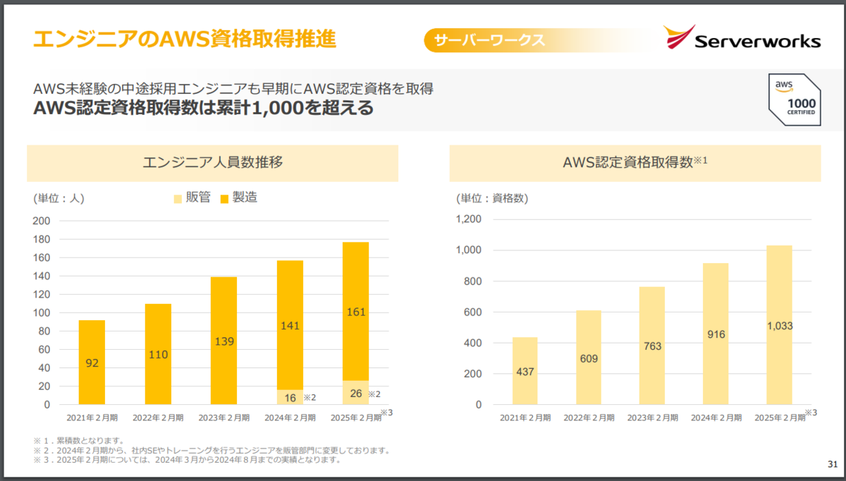Image resolution: width=846 pixels, height=481 pixels.
Task: Click the 製造 legend color swatch
Action: coord(224,199)
